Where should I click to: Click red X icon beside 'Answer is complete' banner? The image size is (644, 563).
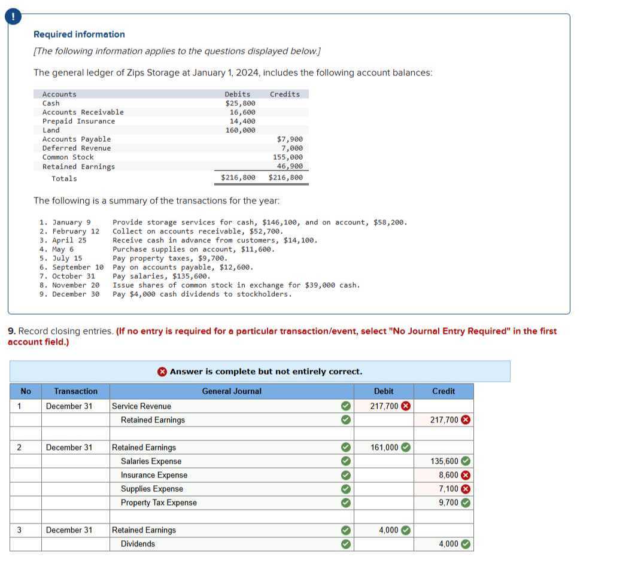162,372
